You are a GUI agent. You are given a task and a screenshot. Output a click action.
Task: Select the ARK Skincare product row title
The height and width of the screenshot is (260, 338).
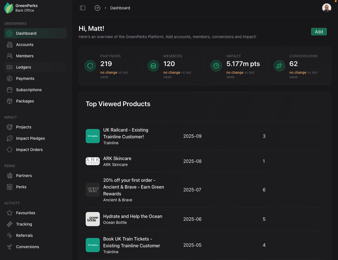(x=117, y=158)
